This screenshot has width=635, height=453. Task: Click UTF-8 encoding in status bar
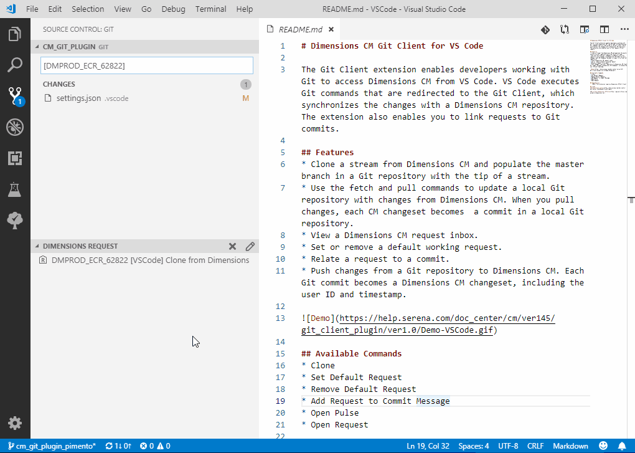(508, 446)
